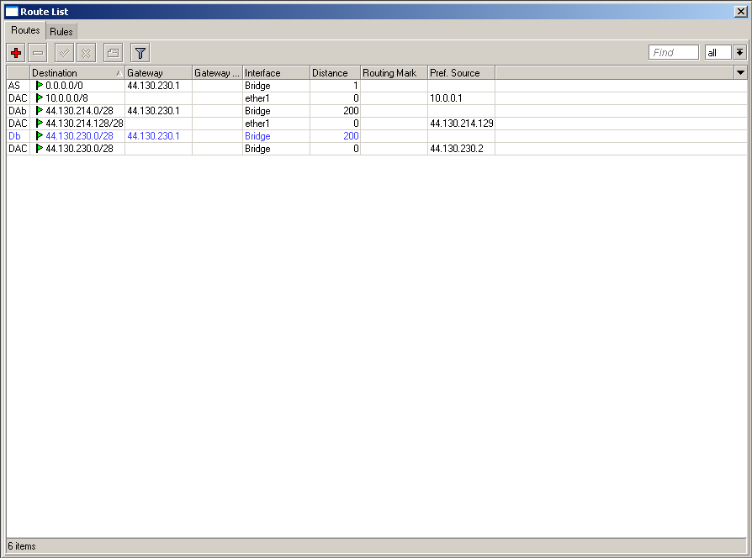Sort by the Destination column header
The image size is (752, 558).
[76, 73]
